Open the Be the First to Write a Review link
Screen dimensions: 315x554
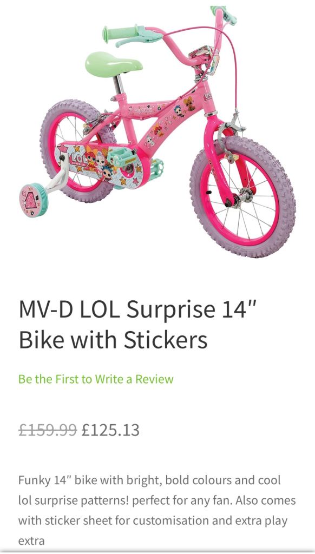click(96, 379)
